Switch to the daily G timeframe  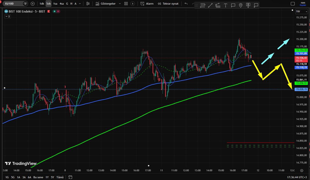67,4
